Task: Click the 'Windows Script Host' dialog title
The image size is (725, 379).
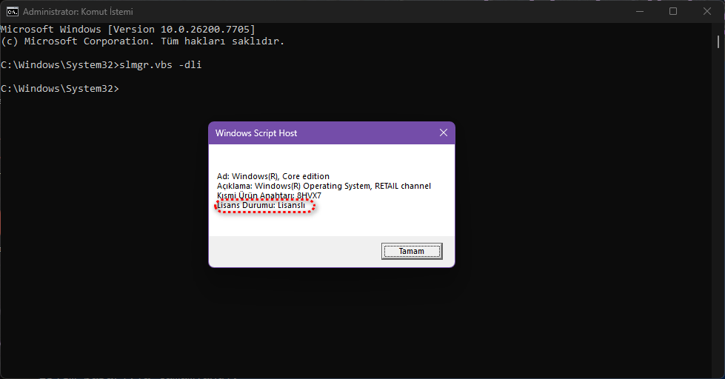Action: pos(256,133)
